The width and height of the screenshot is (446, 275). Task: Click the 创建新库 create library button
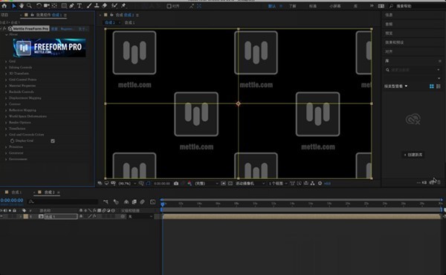(413, 155)
